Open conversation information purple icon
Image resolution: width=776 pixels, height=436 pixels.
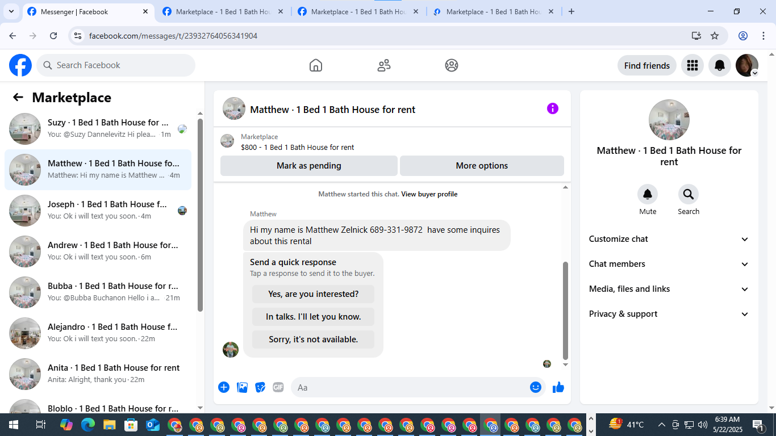pos(553,108)
